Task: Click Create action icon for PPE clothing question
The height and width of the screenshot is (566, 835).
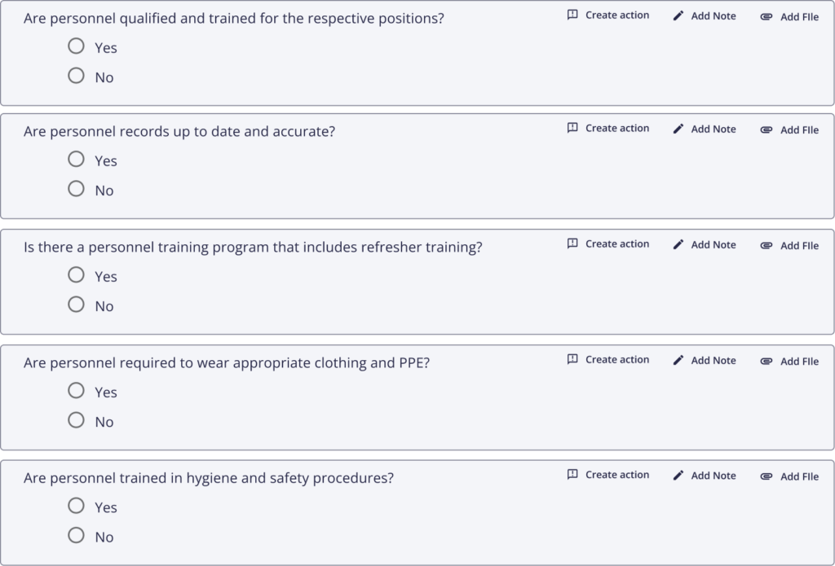Action: point(572,359)
